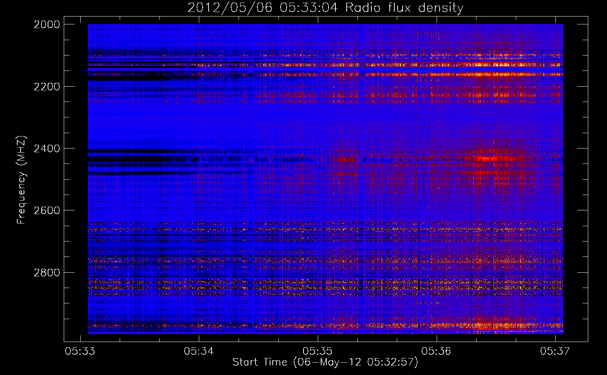Select the 2800 frequency axis label
The height and width of the screenshot is (375, 607).
(47, 273)
